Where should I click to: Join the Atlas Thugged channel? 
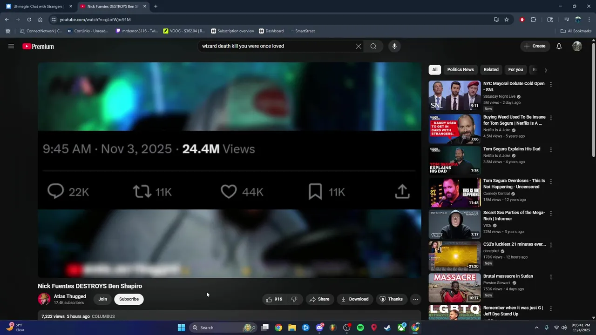[x=102, y=299]
